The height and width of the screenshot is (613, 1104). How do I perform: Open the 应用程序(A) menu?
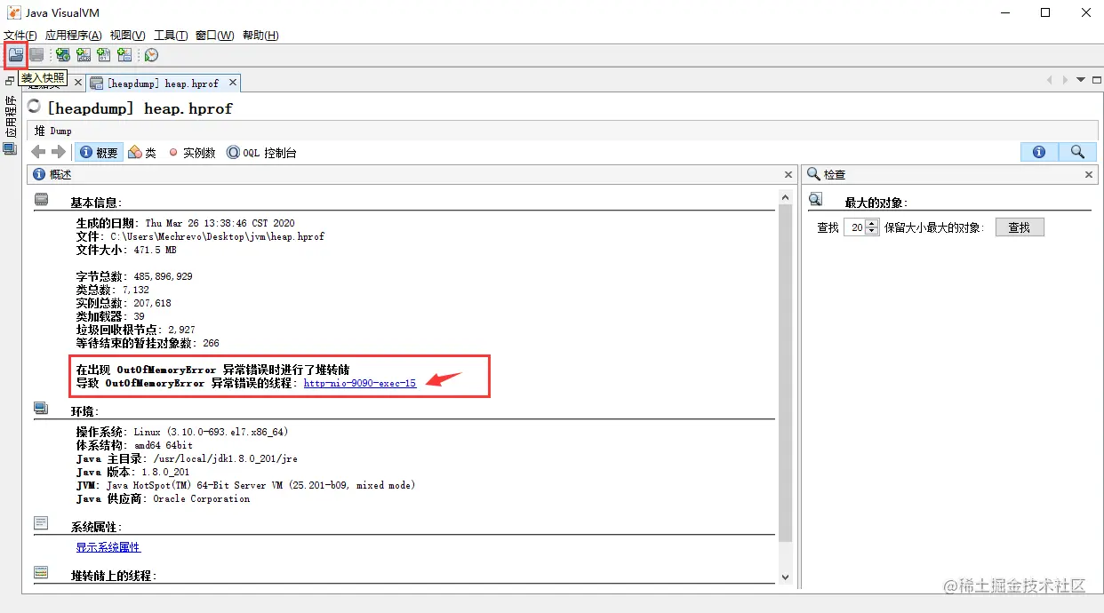pos(74,35)
